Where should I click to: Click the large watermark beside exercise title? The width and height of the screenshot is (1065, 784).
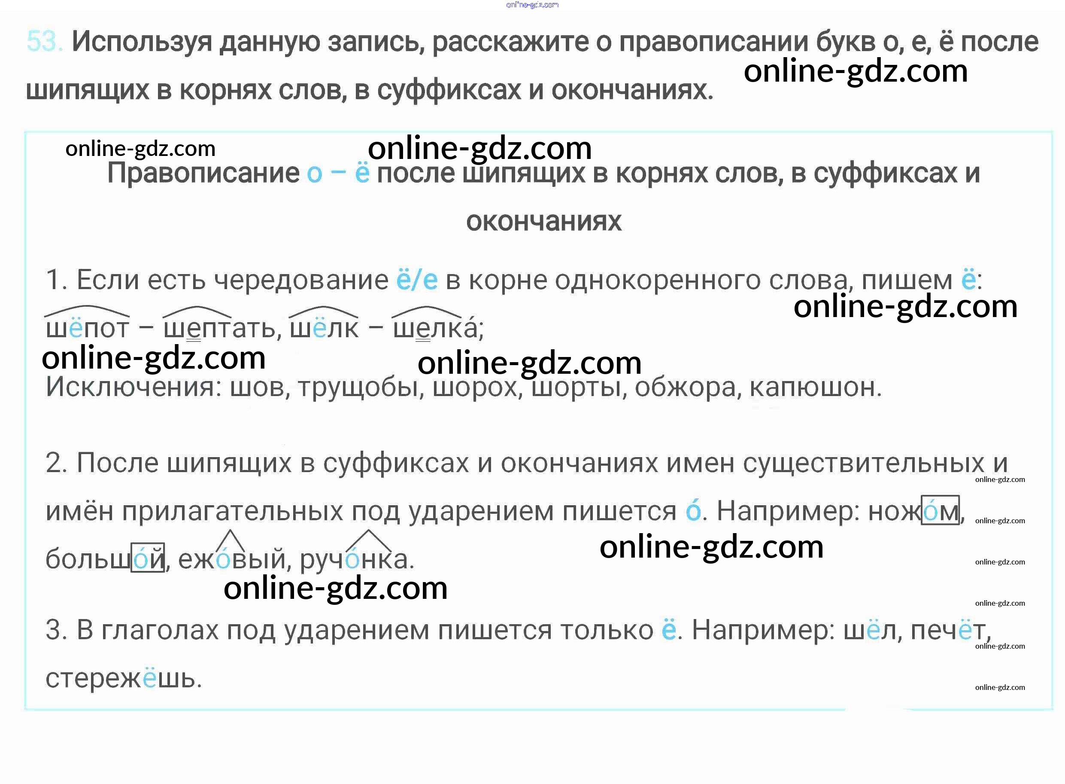[x=856, y=71]
